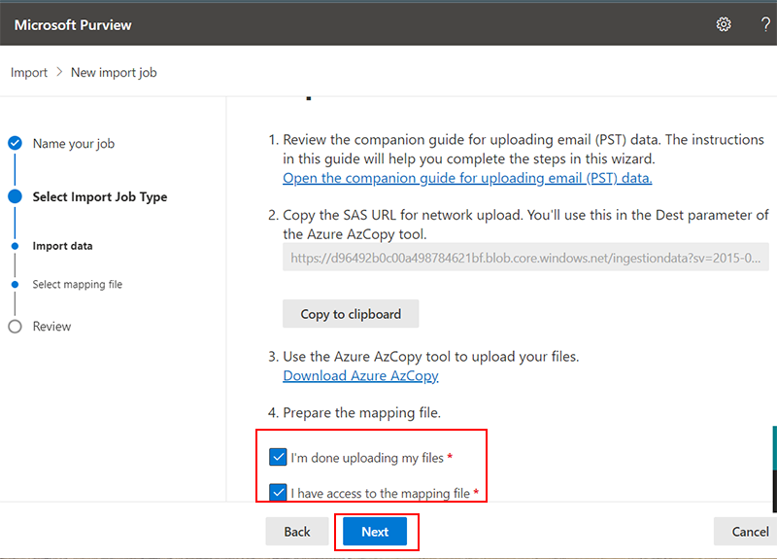Open the Select mapping file step label
Image resolution: width=777 pixels, height=559 pixels.
click(x=78, y=284)
